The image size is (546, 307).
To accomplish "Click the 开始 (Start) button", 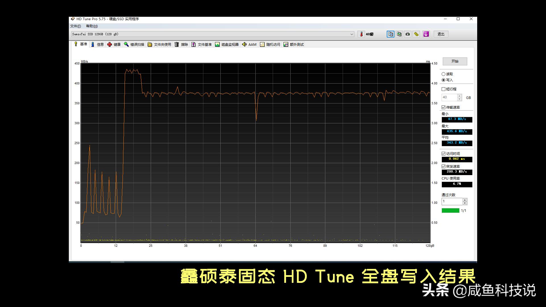I will (455, 61).
